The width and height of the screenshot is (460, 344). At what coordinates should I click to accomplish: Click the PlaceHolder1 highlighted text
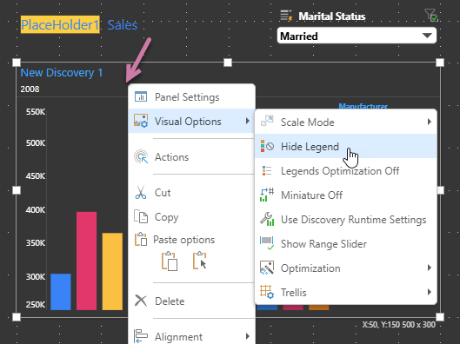60,24
